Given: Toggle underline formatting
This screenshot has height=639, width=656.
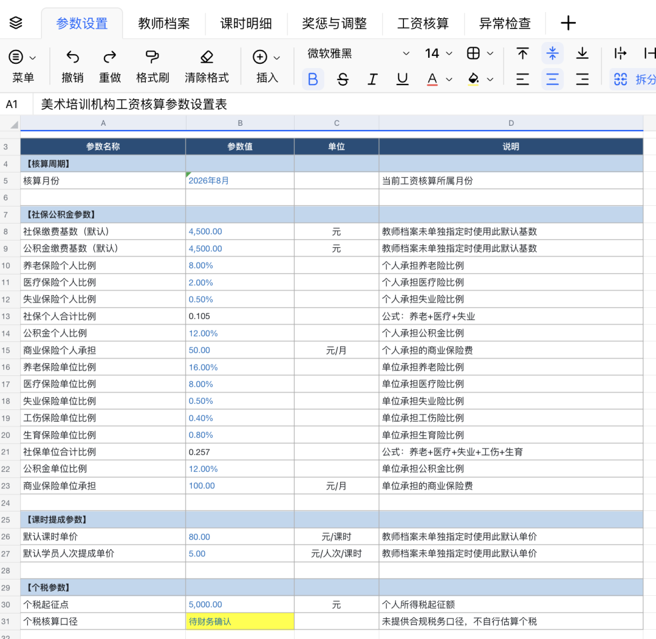Looking at the screenshot, I should pyautogui.click(x=402, y=79).
